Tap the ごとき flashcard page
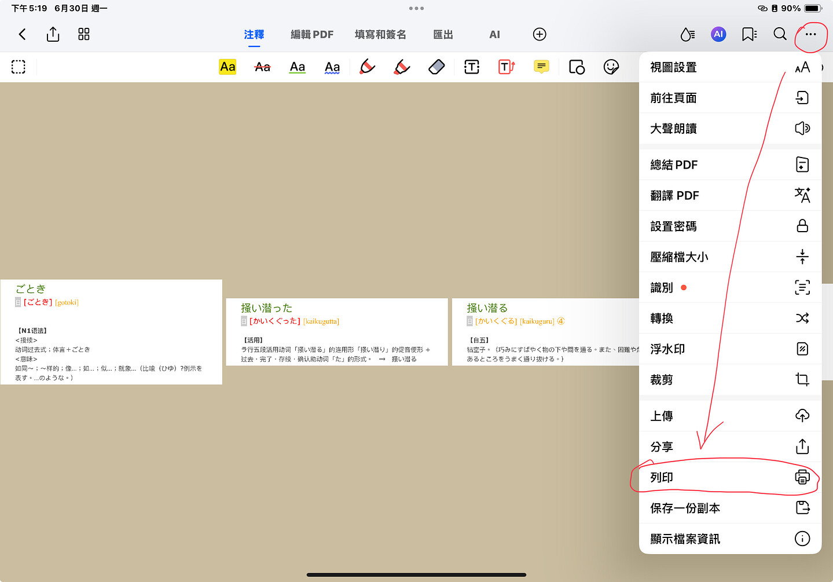 111,332
